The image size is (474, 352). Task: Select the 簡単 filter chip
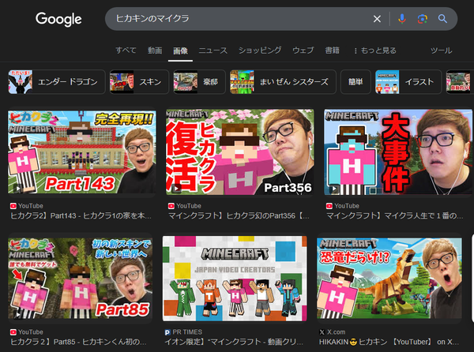click(x=355, y=82)
